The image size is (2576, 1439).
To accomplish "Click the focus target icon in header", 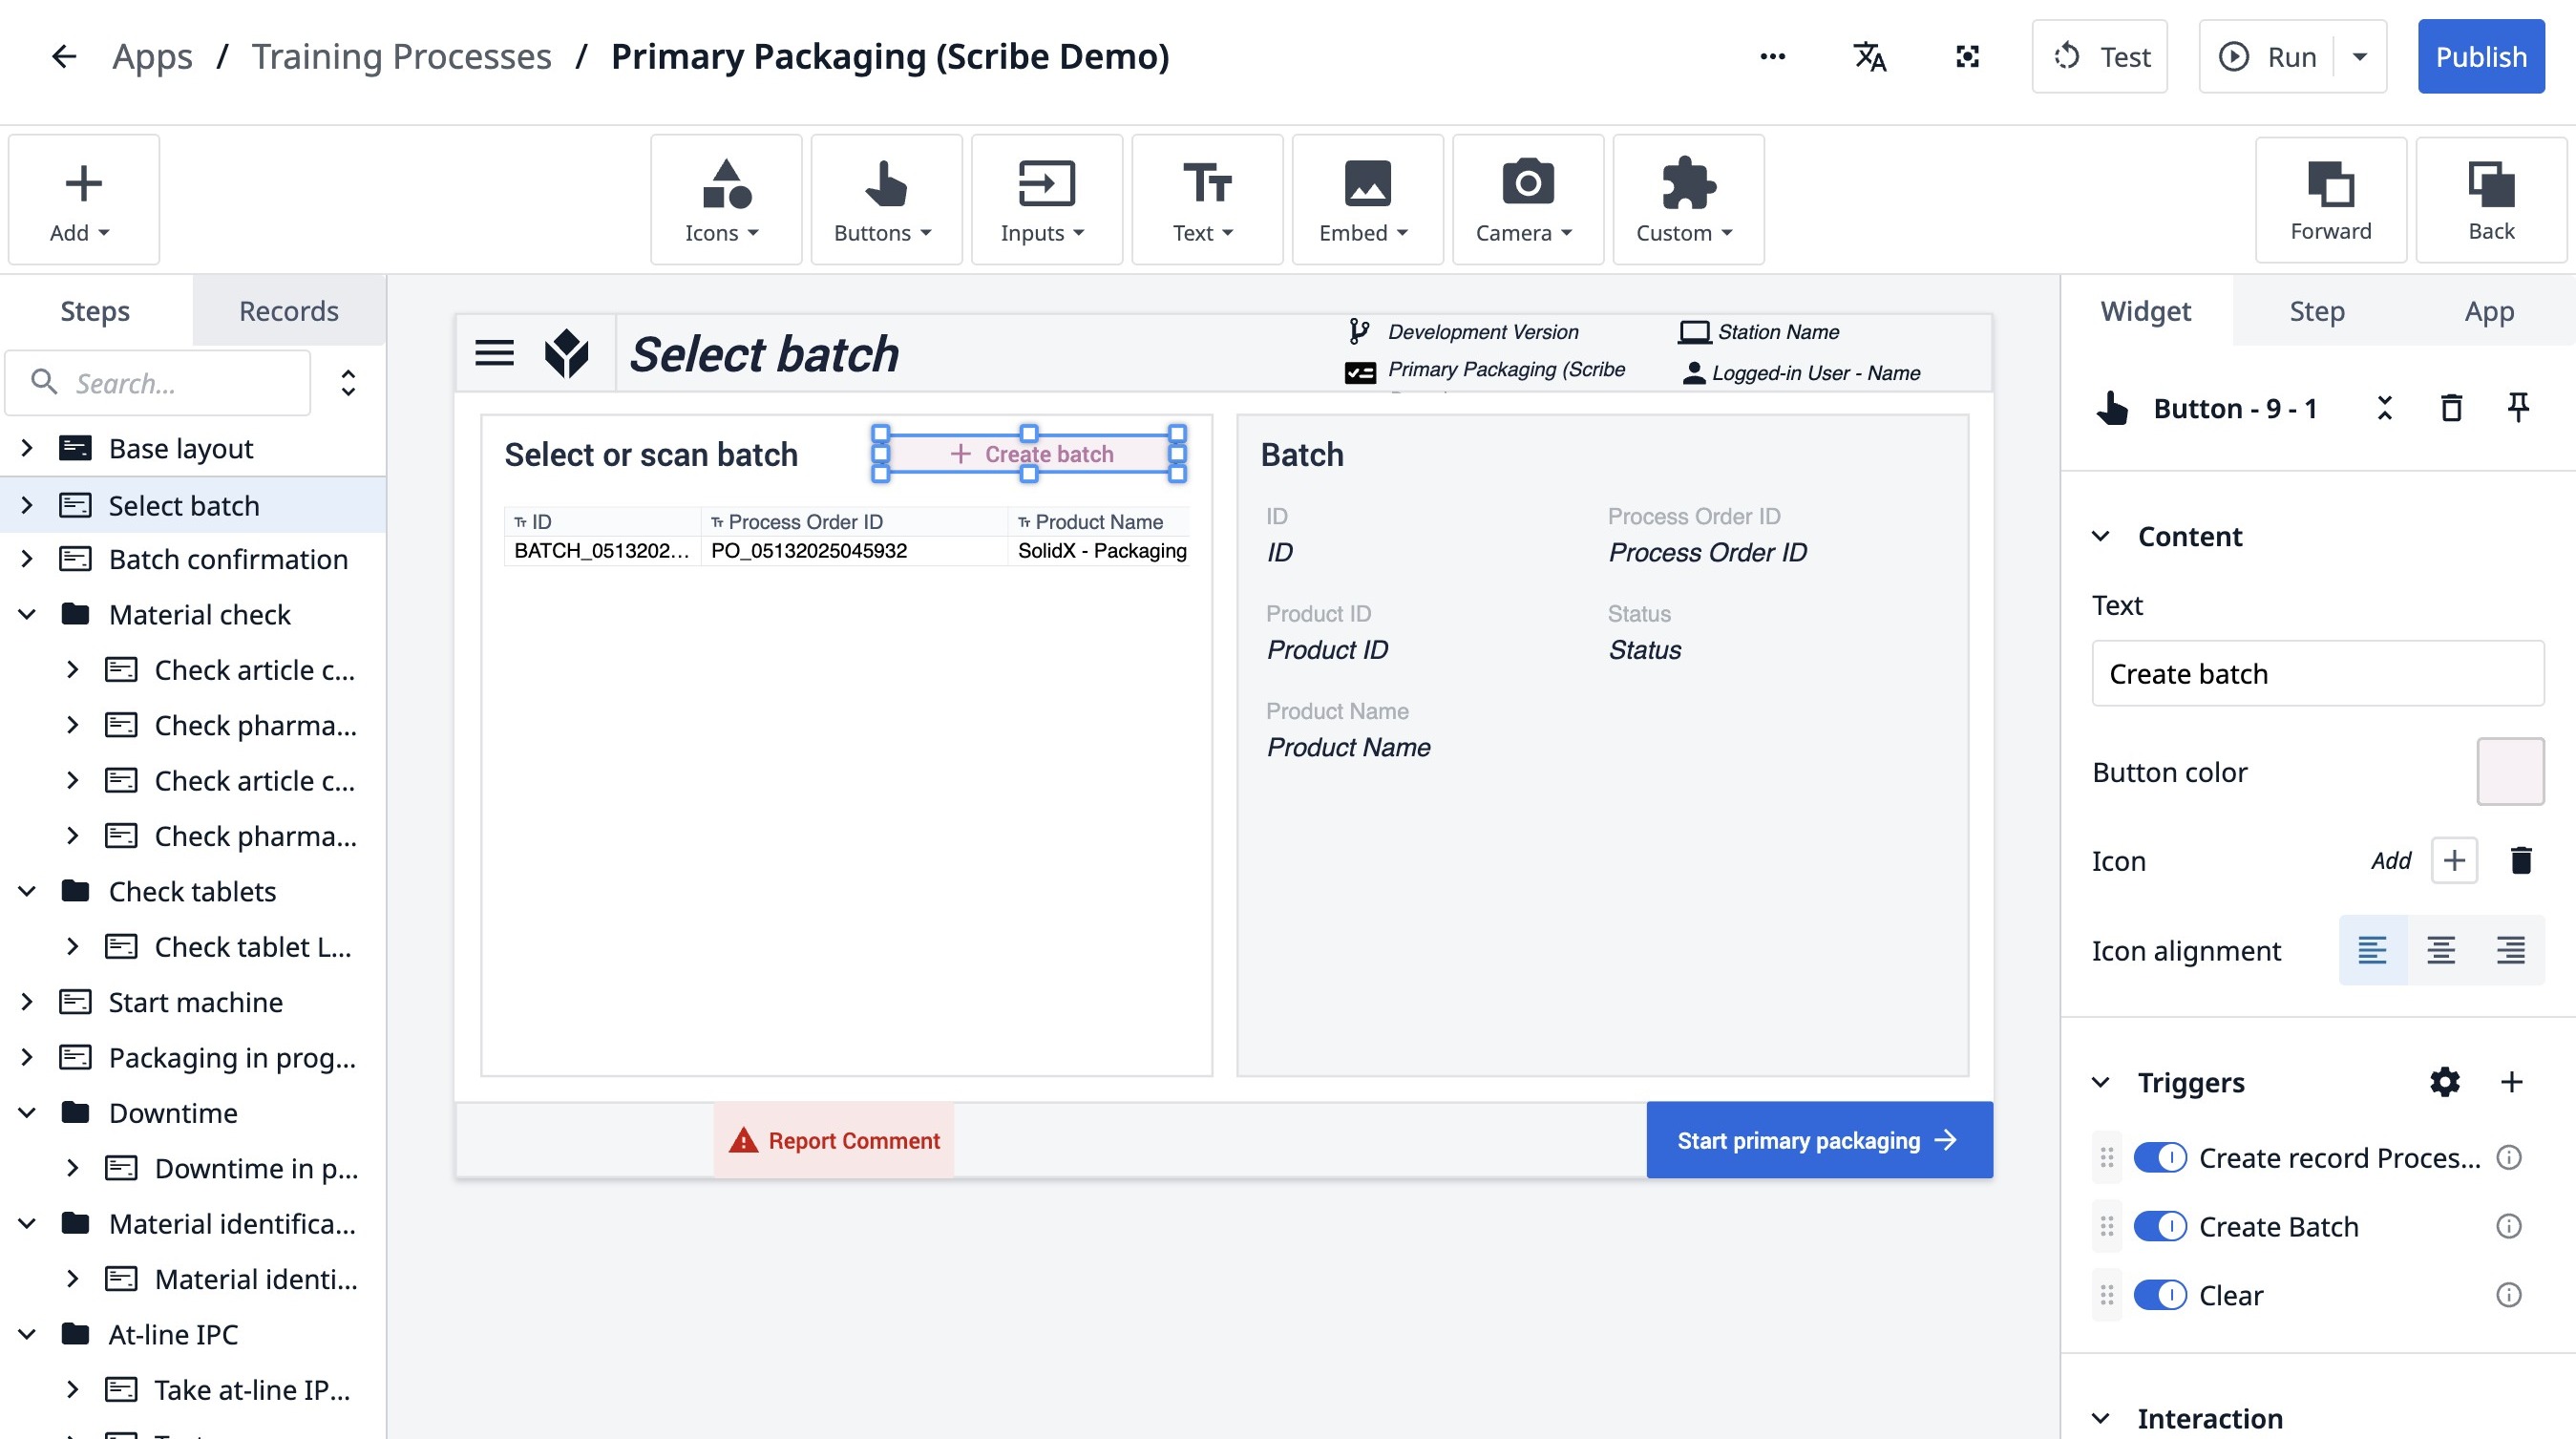I will pos(1967,57).
